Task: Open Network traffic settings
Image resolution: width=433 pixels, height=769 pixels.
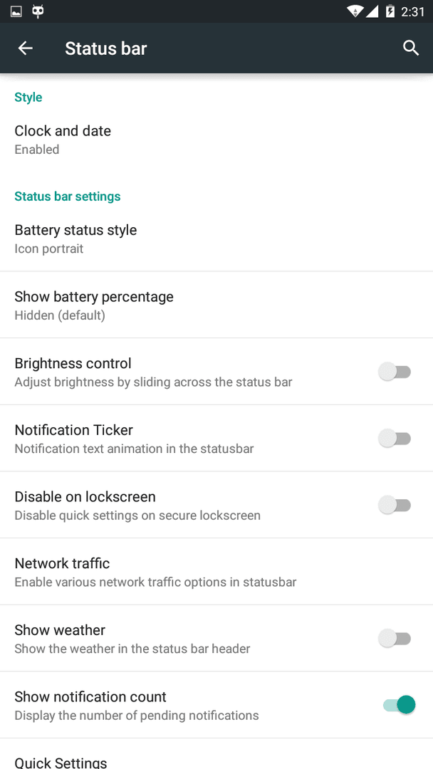Action: 216,571
